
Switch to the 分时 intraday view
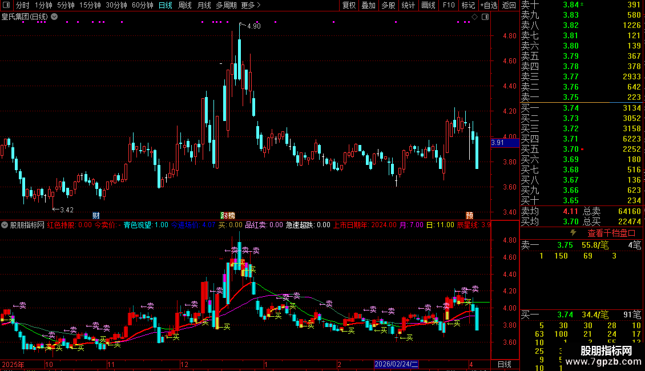[x=23, y=5]
